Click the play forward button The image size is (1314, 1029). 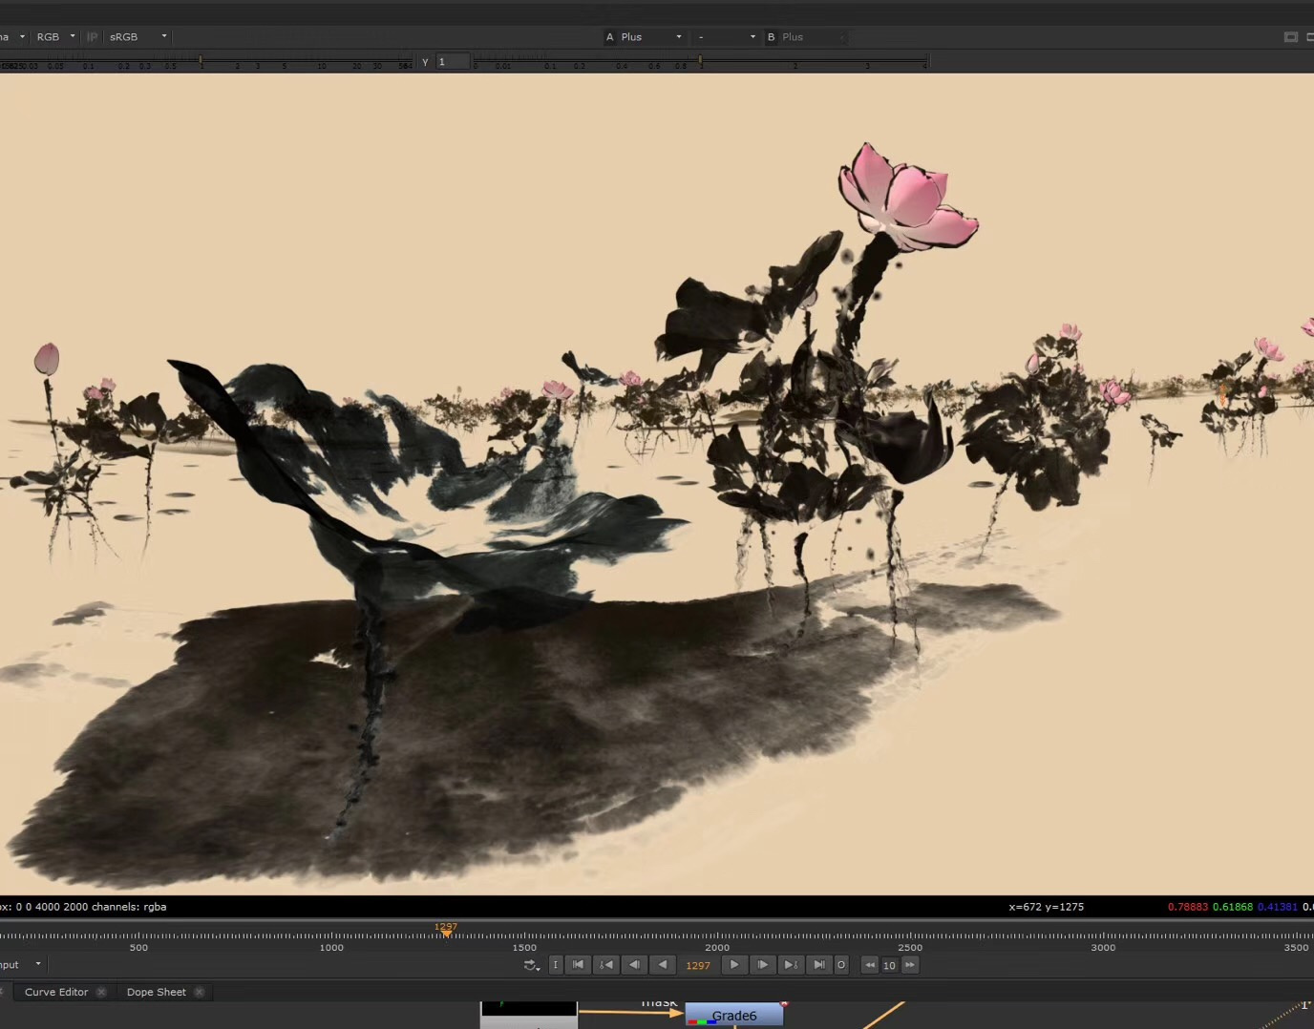pos(733,965)
